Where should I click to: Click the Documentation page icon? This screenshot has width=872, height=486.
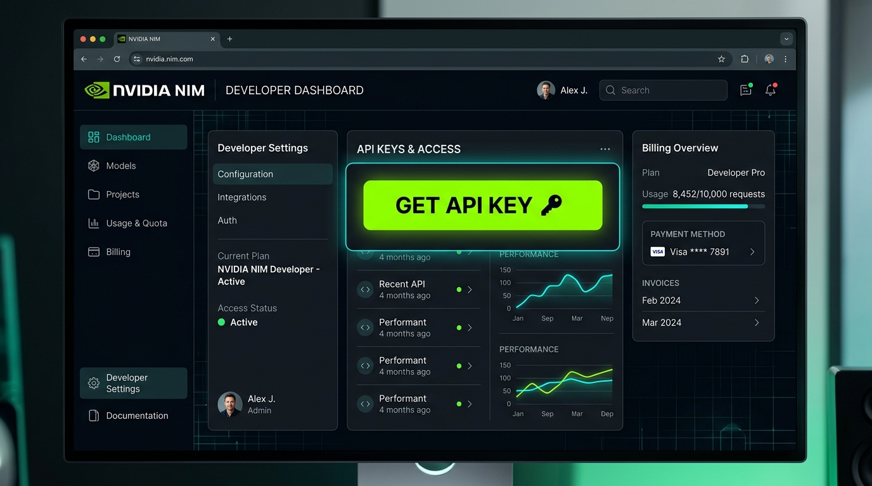(94, 416)
